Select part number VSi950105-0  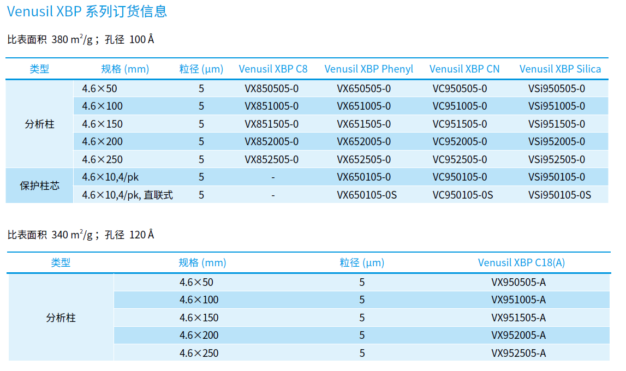(557, 177)
